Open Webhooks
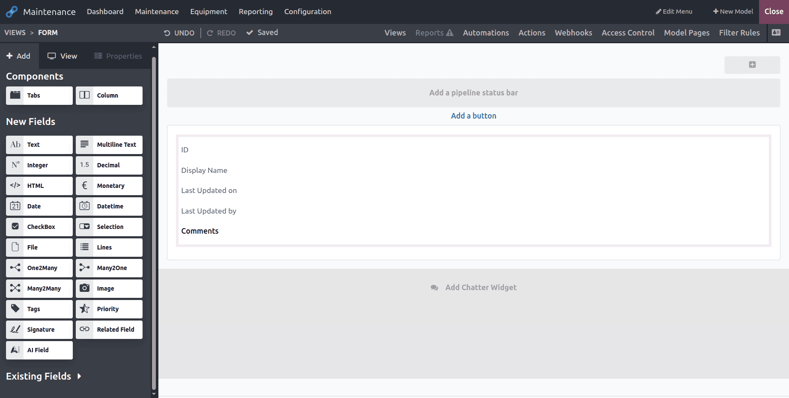The height and width of the screenshot is (398, 789). pyautogui.click(x=573, y=33)
